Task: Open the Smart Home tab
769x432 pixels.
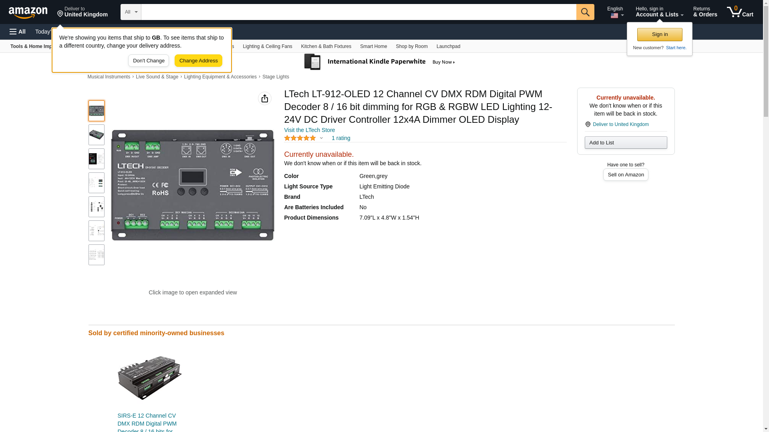Action: [x=373, y=46]
